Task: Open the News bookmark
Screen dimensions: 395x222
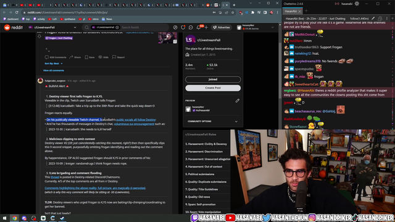Action: coord(107,19)
